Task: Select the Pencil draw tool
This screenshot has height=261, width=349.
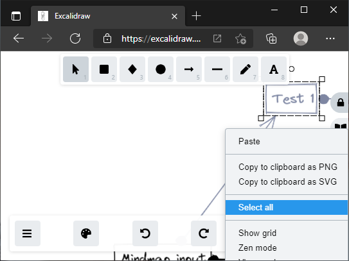Action: pyautogui.click(x=246, y=69)
